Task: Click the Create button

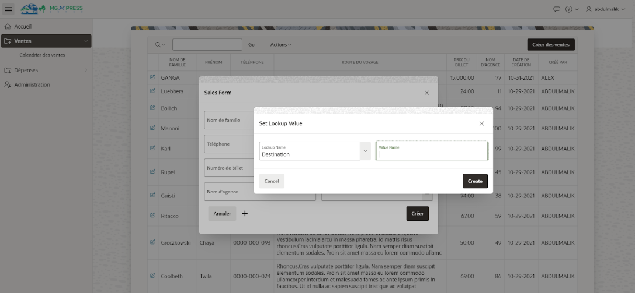Action: point(475,181)
